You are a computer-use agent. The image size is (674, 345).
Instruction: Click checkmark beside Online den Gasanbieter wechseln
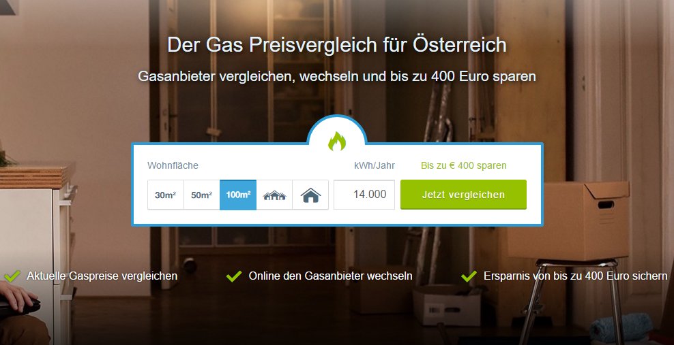coord(234,276)
